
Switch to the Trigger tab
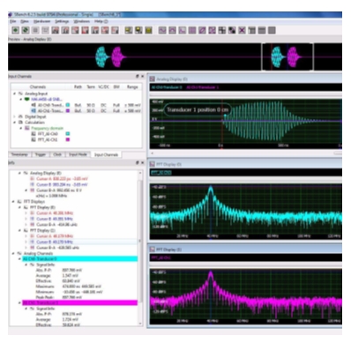coord(41,154)
